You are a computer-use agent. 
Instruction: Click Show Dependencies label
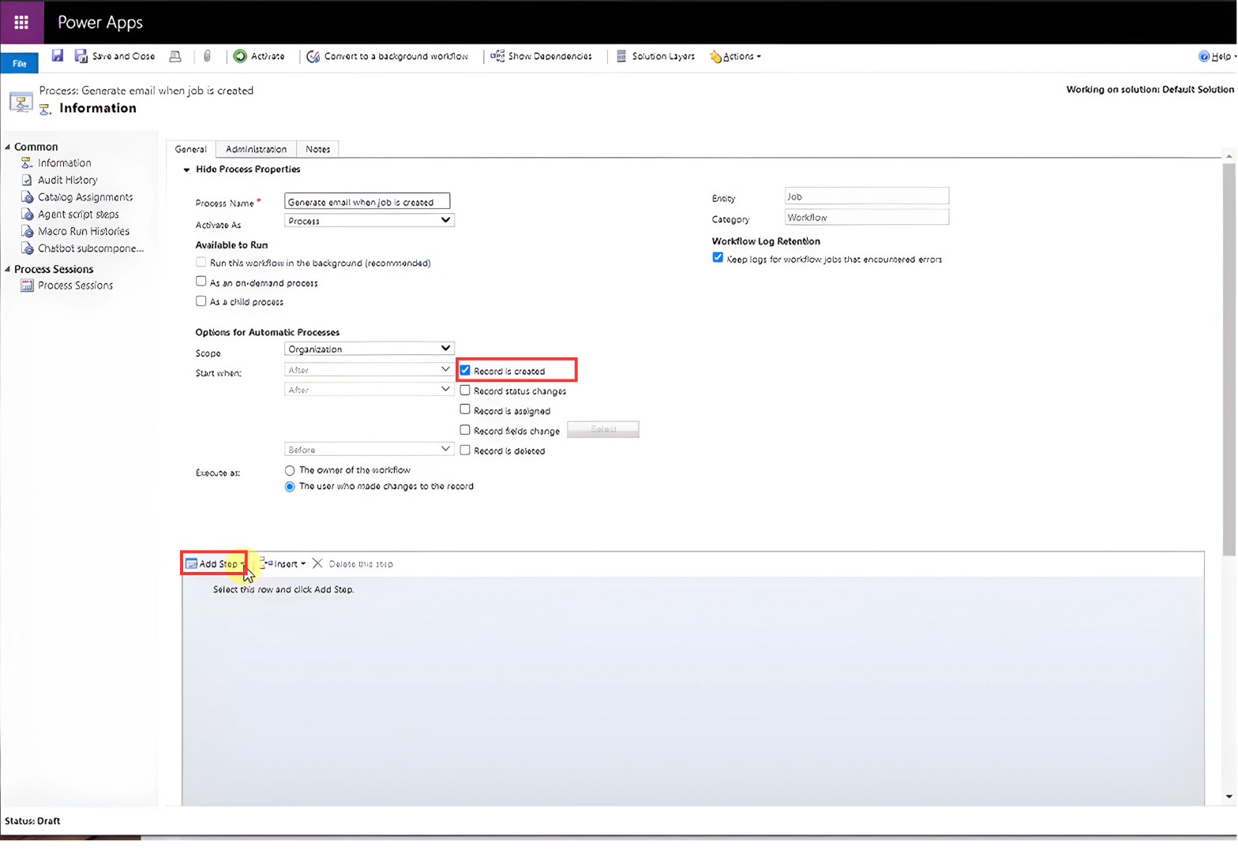[550, 56]
